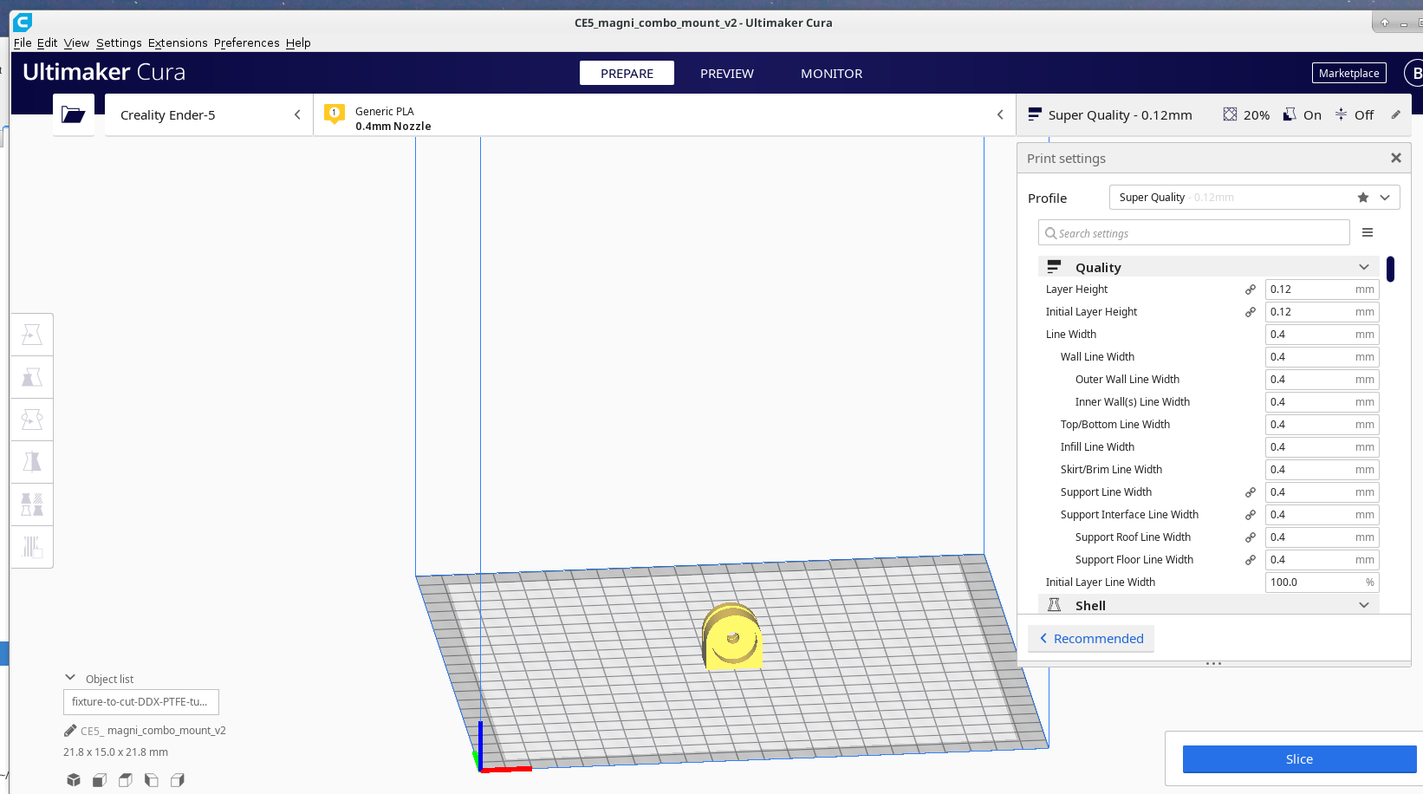Click the link icon beside Layer Height
1423x794 pixels.
point(1251,290)
